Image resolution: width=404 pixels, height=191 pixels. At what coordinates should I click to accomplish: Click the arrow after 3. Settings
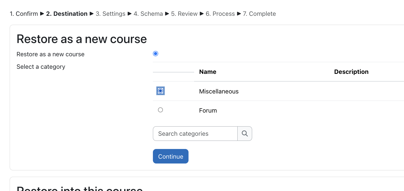click(x=129, y=14)
